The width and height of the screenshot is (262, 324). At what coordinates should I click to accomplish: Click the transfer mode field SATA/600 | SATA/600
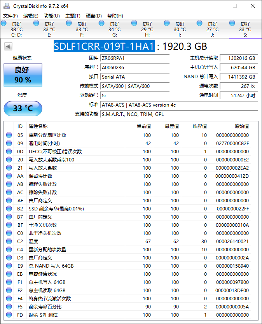pyautogui.click(x=134, y=86)
